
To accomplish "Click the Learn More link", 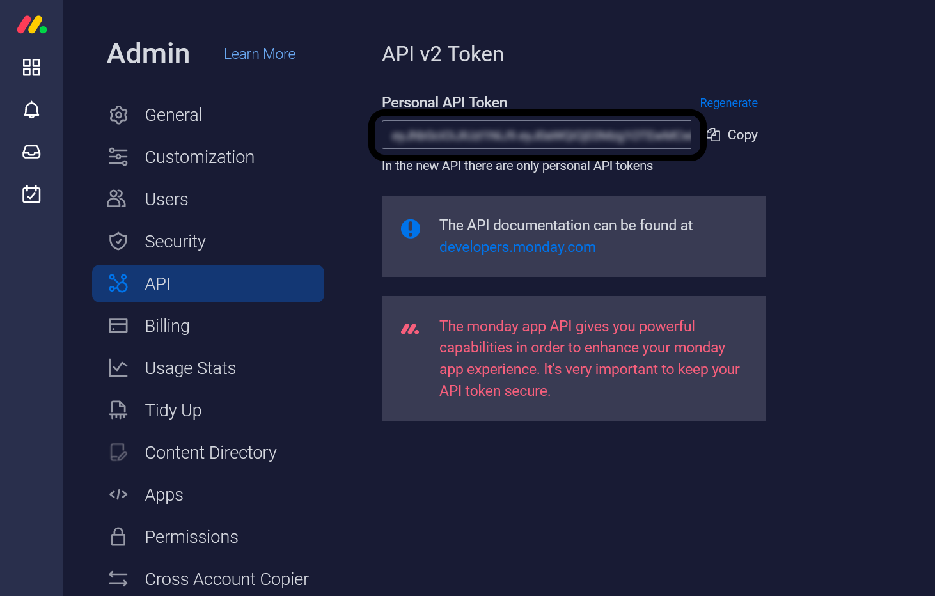I will click(260, 54).
